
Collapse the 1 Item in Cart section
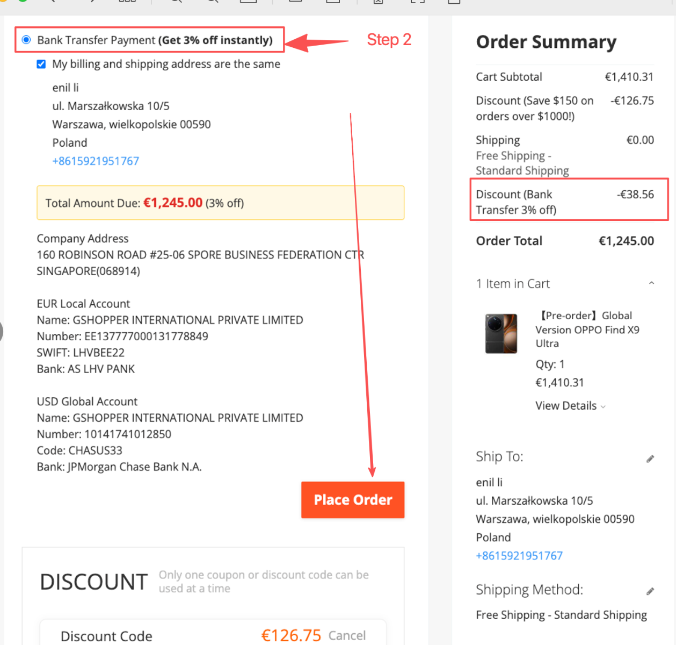pyautogui.click(x=651, y=283)
